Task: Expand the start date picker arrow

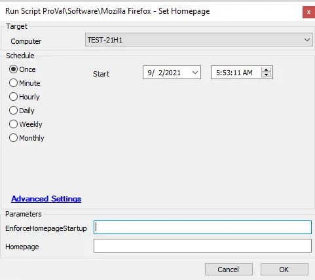Action: click(x=195, y=73)
